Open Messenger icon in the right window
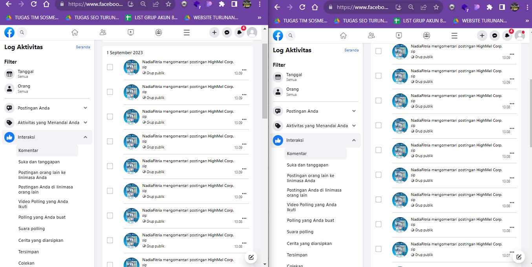The width and height of the screenshot is (532, 267). [495, 36]
